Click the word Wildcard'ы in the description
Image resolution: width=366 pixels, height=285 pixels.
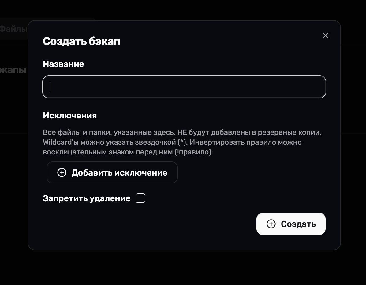tap(61, 142)
